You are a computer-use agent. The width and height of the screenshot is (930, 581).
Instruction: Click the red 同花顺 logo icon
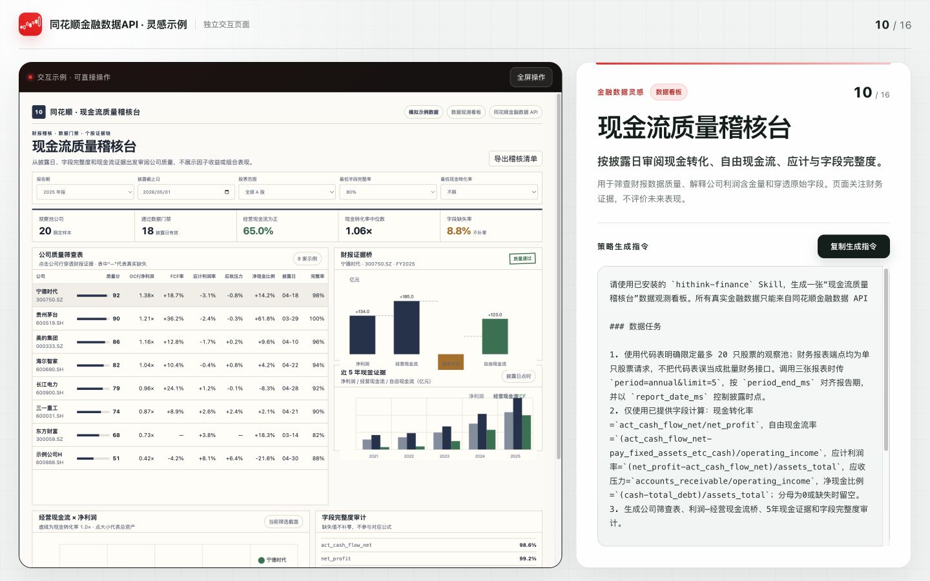(30, 25)
